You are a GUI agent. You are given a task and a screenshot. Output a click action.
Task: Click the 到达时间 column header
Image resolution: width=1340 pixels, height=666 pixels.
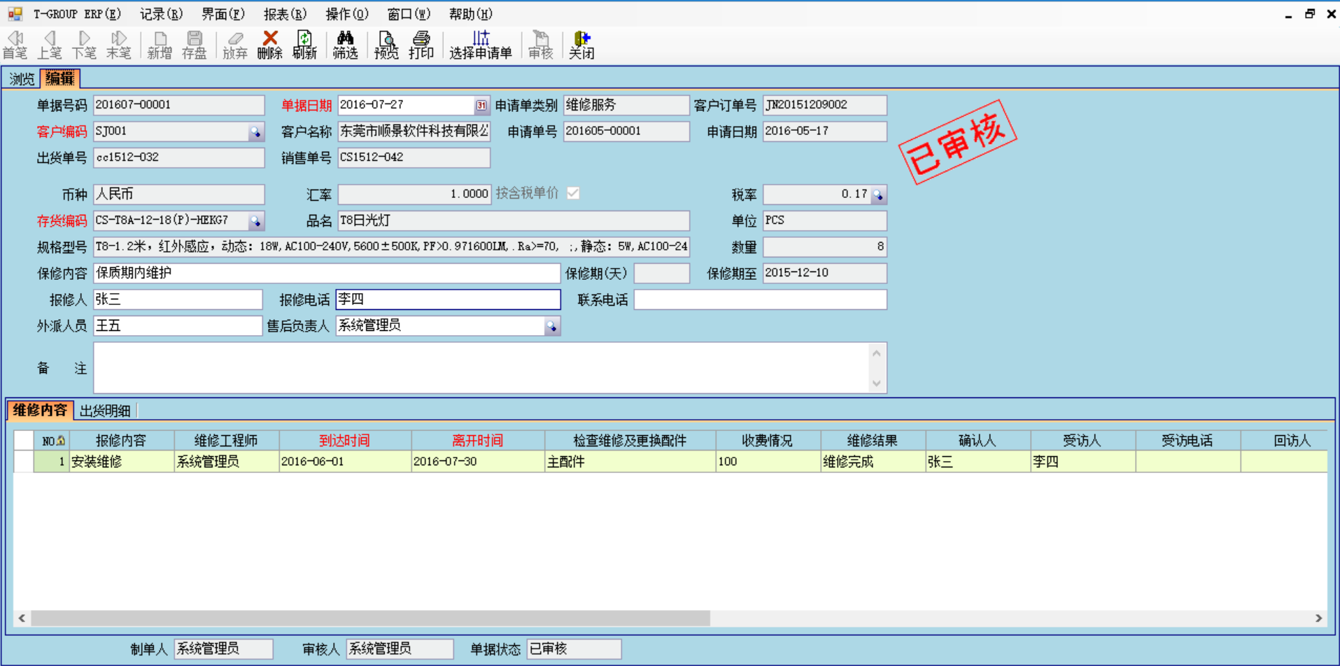click(x=345, y=441)
